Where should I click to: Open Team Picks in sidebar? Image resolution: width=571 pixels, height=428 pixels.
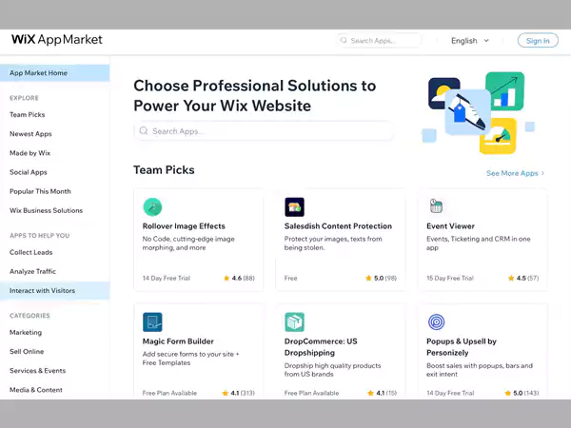(28, 115)
